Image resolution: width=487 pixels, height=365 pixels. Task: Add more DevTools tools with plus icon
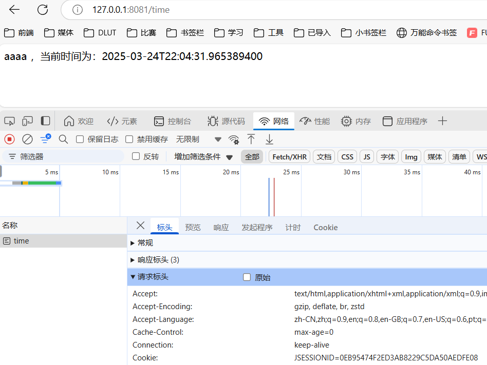[442, 121]
